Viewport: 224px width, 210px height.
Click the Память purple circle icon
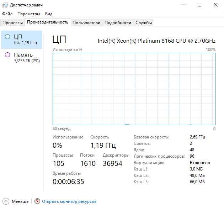click(x=7, y=55)
